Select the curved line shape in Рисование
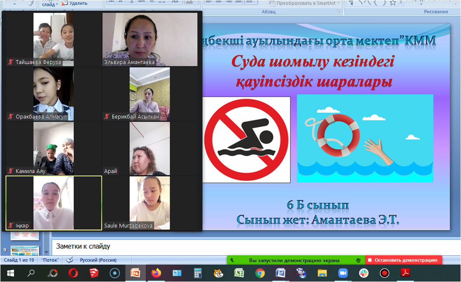Viewport: 461px width, 282px height. (x=367, y=3)
